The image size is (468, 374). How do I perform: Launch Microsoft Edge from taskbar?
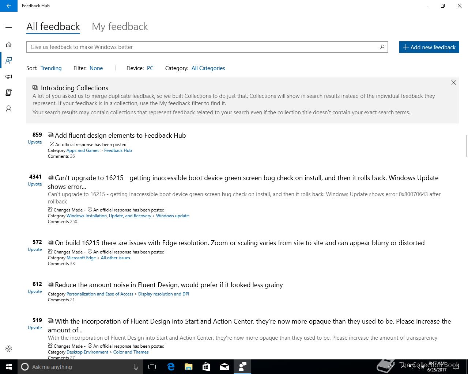pos(171,367)
